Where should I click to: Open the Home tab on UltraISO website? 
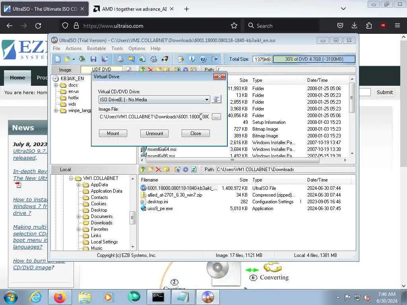coord(17,77)
